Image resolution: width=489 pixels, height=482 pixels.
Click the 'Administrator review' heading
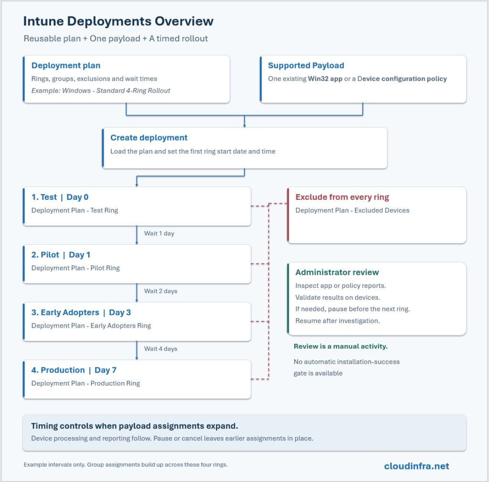tap(337, 273)
